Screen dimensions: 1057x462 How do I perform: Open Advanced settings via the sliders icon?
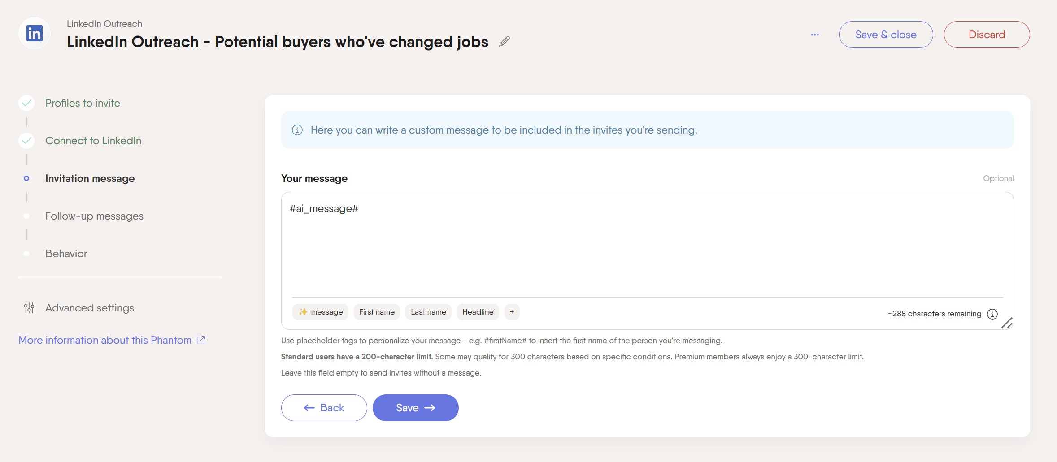[29, 308]
